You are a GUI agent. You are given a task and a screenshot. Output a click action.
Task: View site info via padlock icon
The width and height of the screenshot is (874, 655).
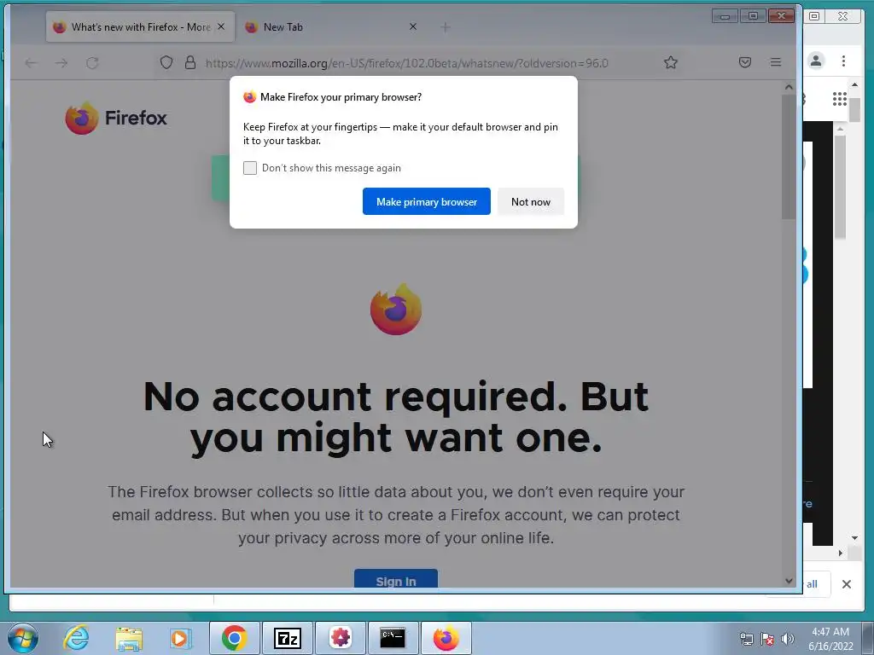tap(190, 62)
